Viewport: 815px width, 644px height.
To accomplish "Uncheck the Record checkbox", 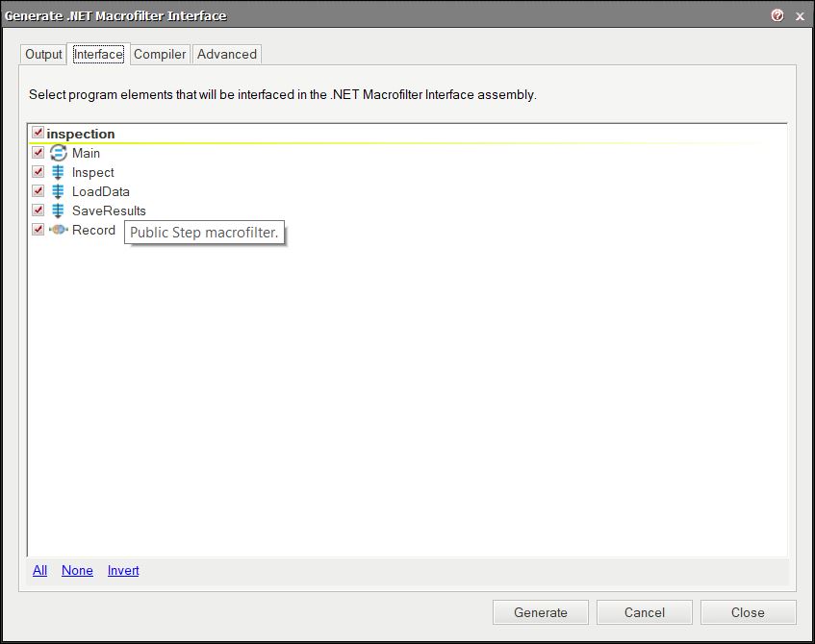I will tap(38, 229).
